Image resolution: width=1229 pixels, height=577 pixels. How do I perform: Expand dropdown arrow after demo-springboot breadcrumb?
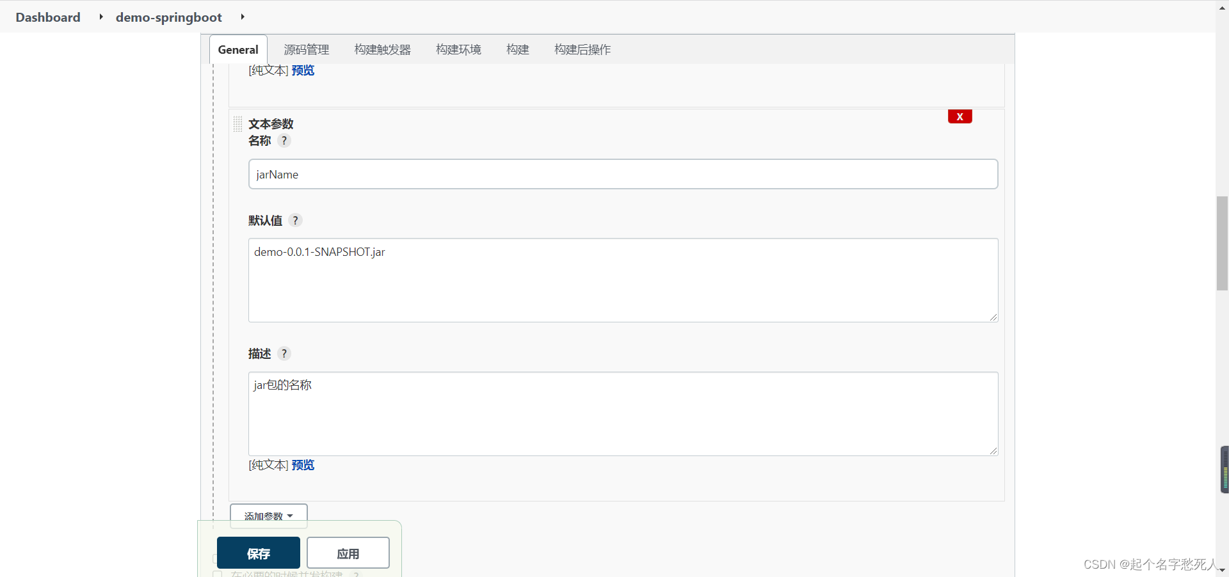(243, 17)
